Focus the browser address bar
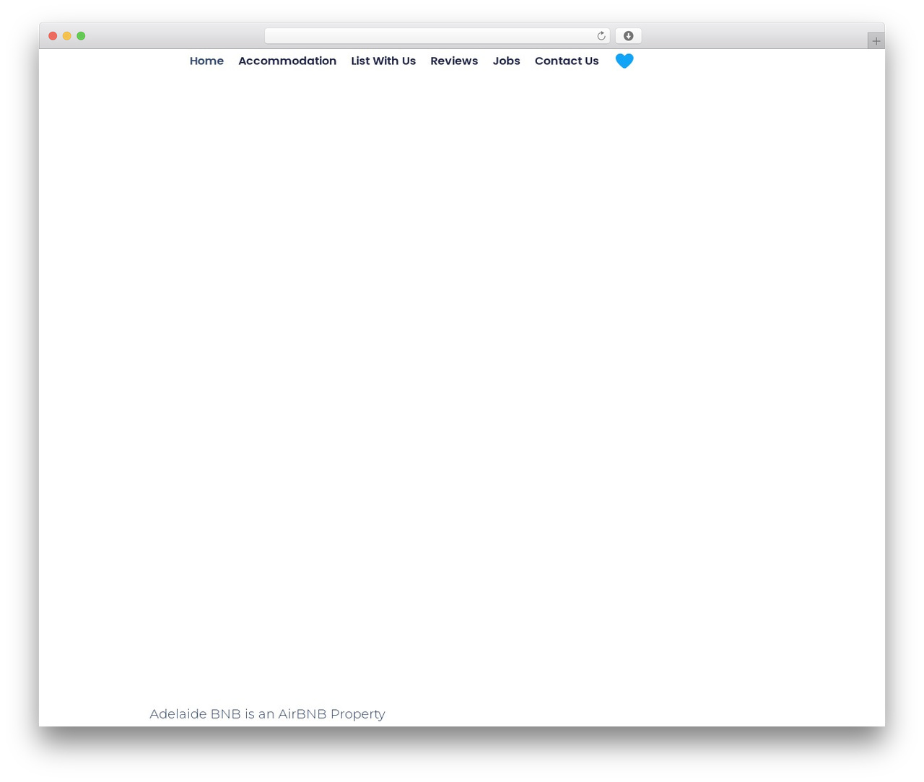Screen dimensions: 924x782 [x=437, y=36]
